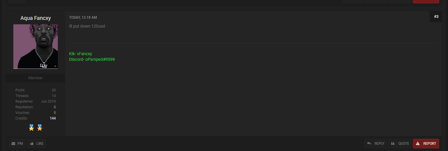Click the post text 'ill put down 120usd'

87,26
